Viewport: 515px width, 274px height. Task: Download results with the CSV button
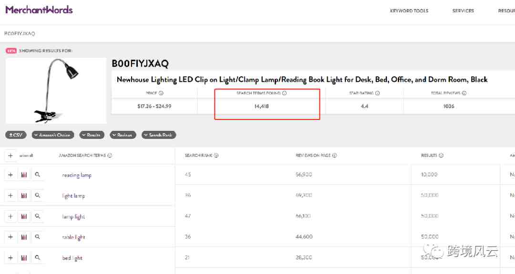point(16,135)
